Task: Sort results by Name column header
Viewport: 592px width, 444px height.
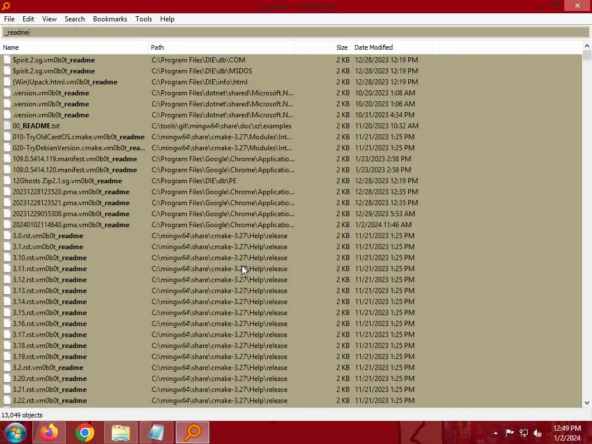Action: click(75, 47)
